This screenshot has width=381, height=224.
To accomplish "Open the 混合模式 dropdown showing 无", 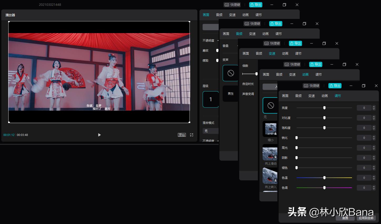I will (x=210, y=131).
